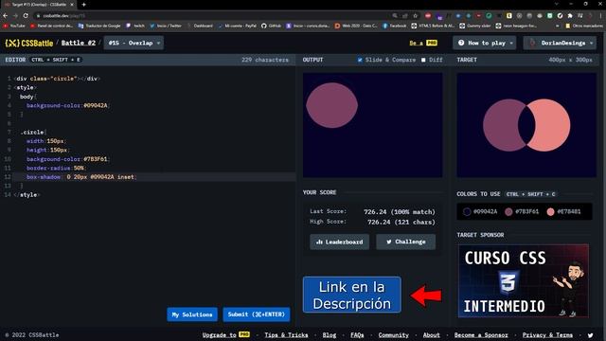
Task: Open the Gummy slider bookmark
Action: coord(475,26)
